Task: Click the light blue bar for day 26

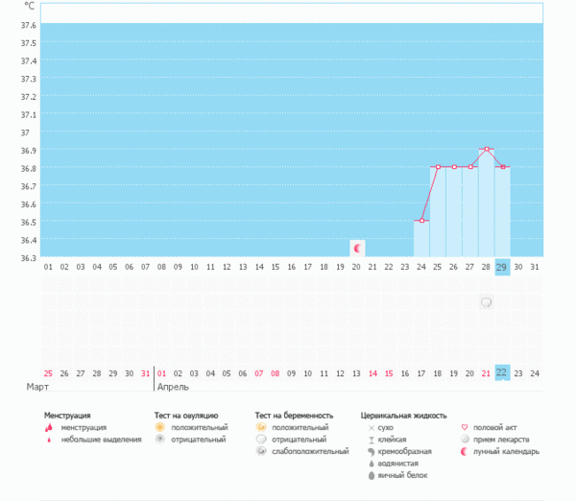Action: click(x=454, y=211)
